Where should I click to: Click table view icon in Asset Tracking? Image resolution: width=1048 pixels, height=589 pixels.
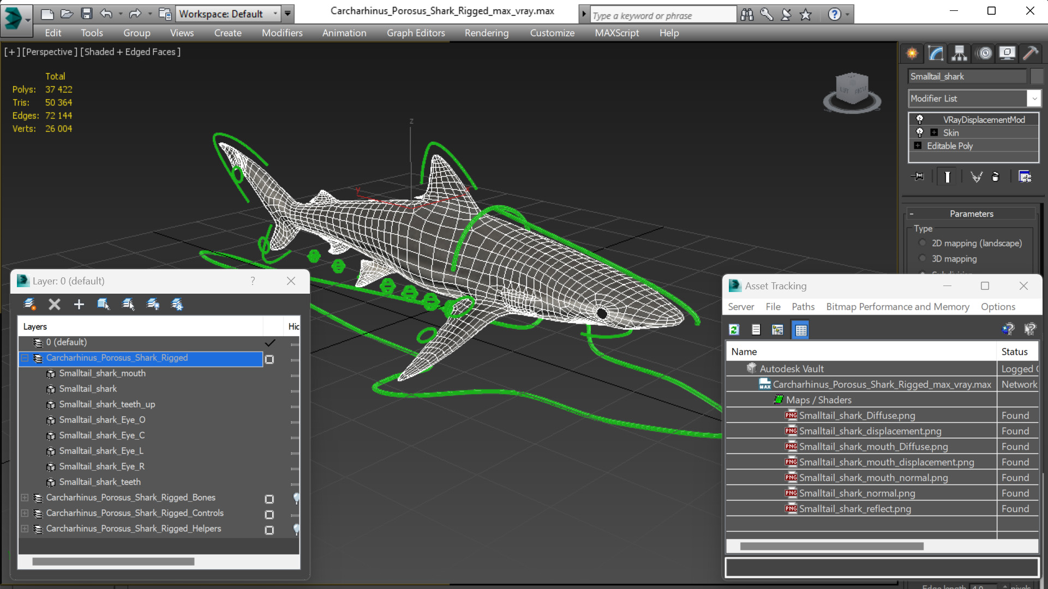[800, 330]
